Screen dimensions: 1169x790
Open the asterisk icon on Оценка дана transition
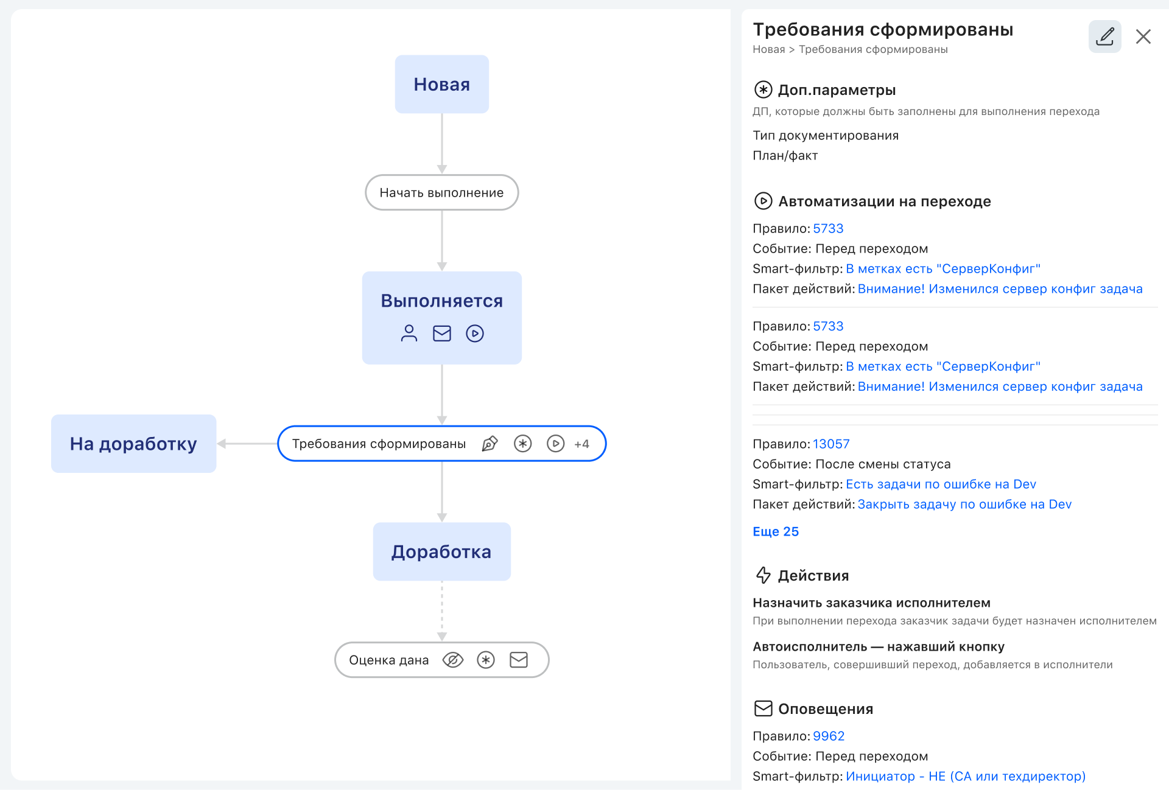pos(485,659)
